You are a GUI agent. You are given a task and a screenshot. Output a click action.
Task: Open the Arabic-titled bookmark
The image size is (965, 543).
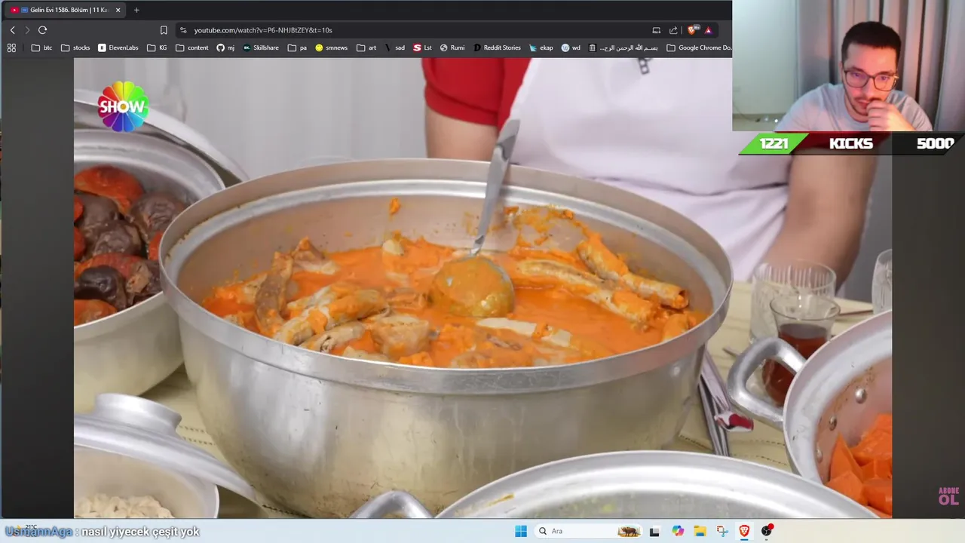point(623,48)
